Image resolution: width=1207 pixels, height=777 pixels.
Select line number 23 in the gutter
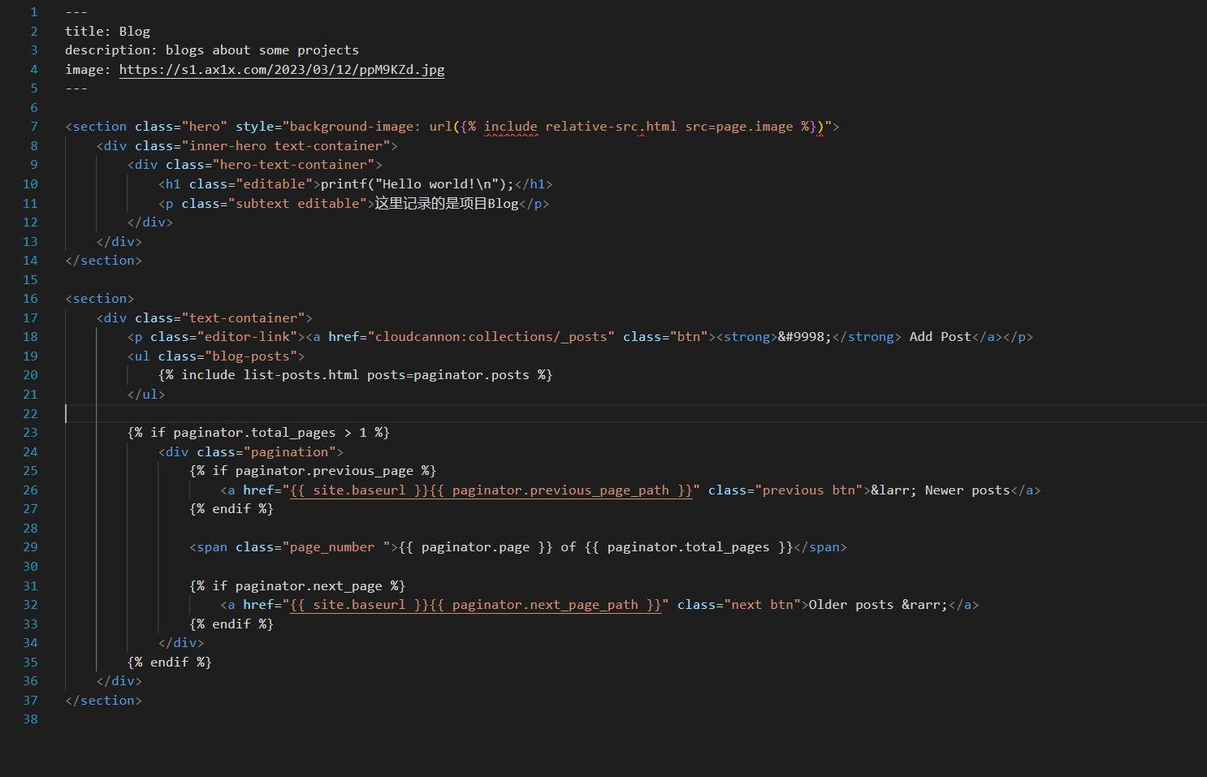[x=30, y=433]
